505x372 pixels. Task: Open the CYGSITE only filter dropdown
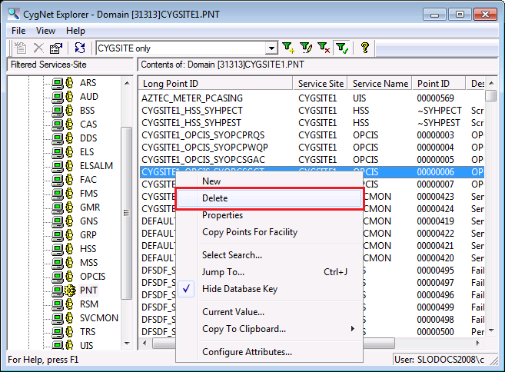(x=271, y=48)
